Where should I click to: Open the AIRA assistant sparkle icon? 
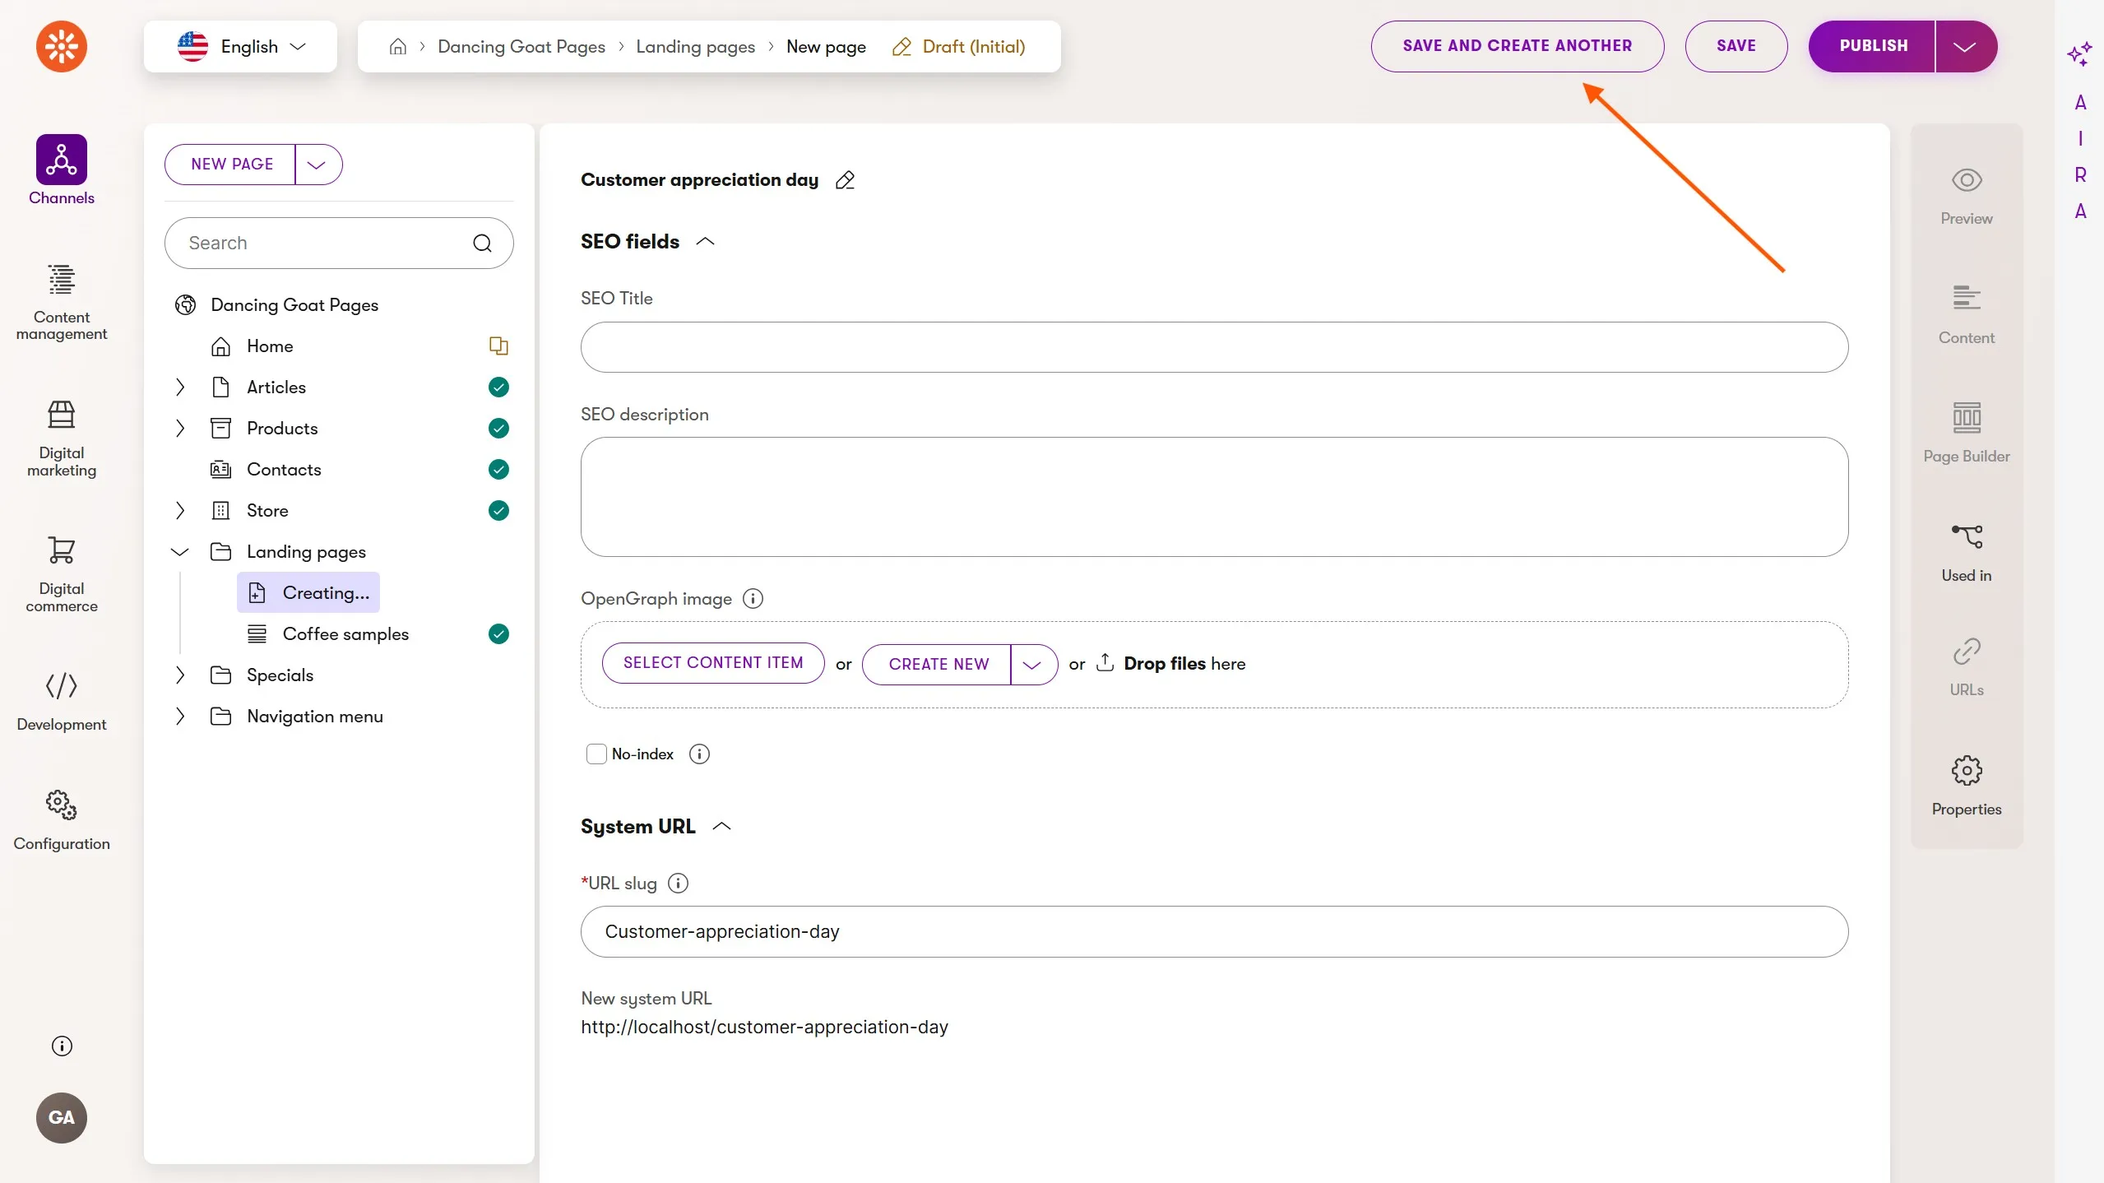tap(2079, 55)
